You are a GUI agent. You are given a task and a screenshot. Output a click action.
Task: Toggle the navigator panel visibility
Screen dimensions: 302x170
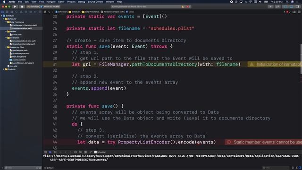285,7
